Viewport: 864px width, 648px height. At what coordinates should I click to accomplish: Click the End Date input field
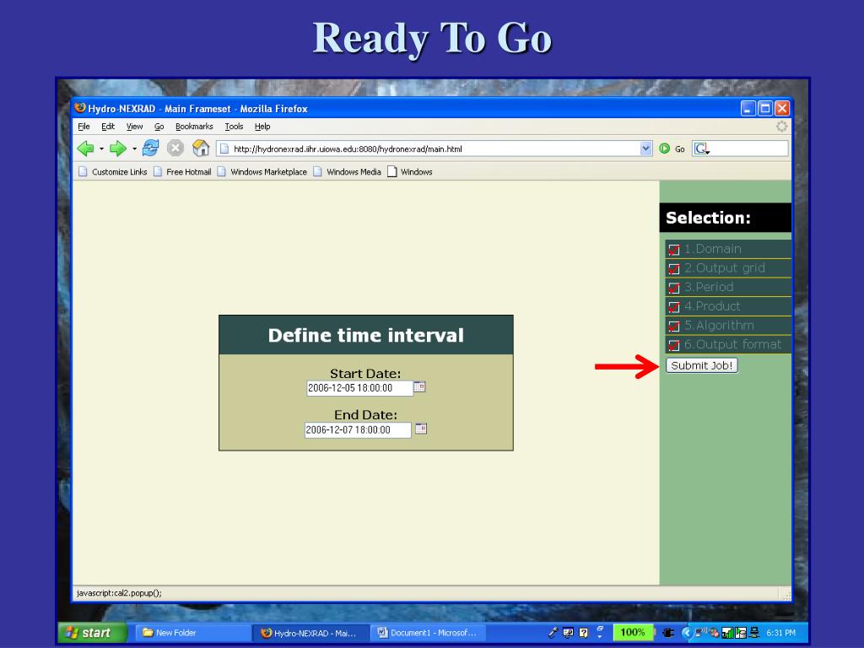coord(358,429)
